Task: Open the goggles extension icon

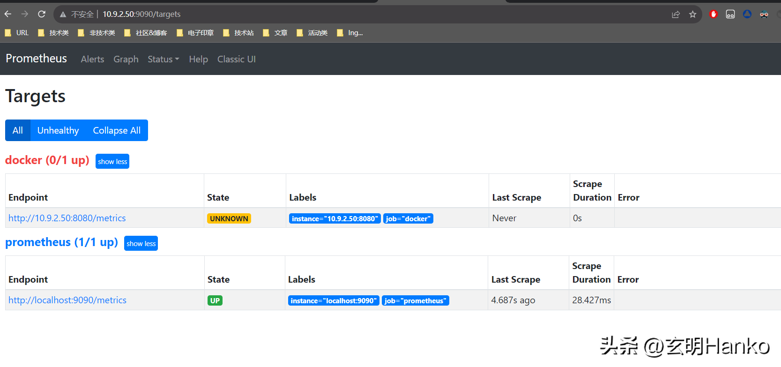Action: (x=764, y=14)
